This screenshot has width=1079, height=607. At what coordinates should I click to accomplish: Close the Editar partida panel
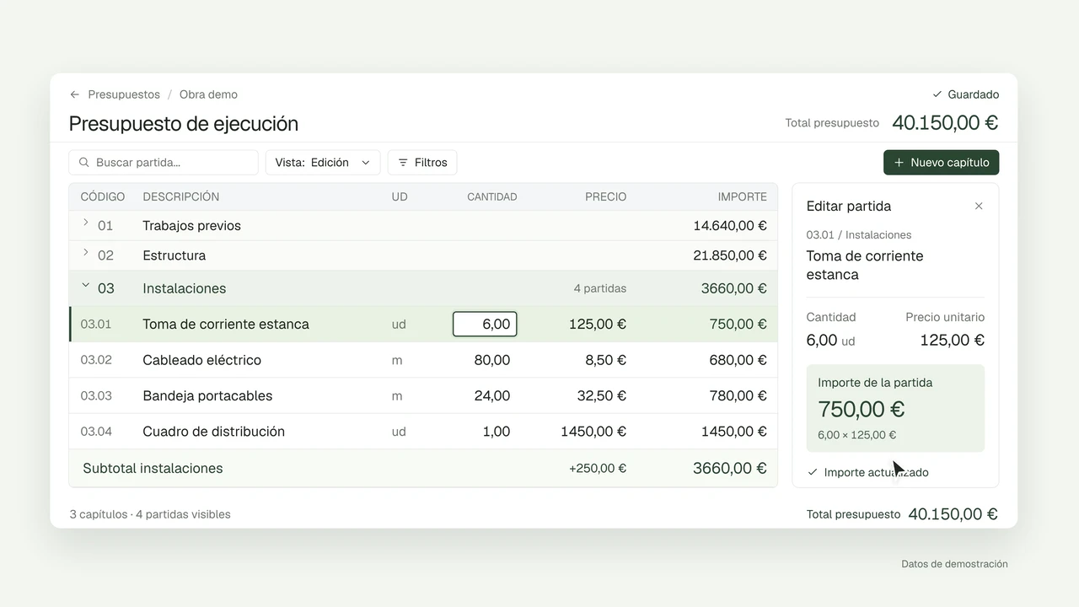(x=979, y=206)
